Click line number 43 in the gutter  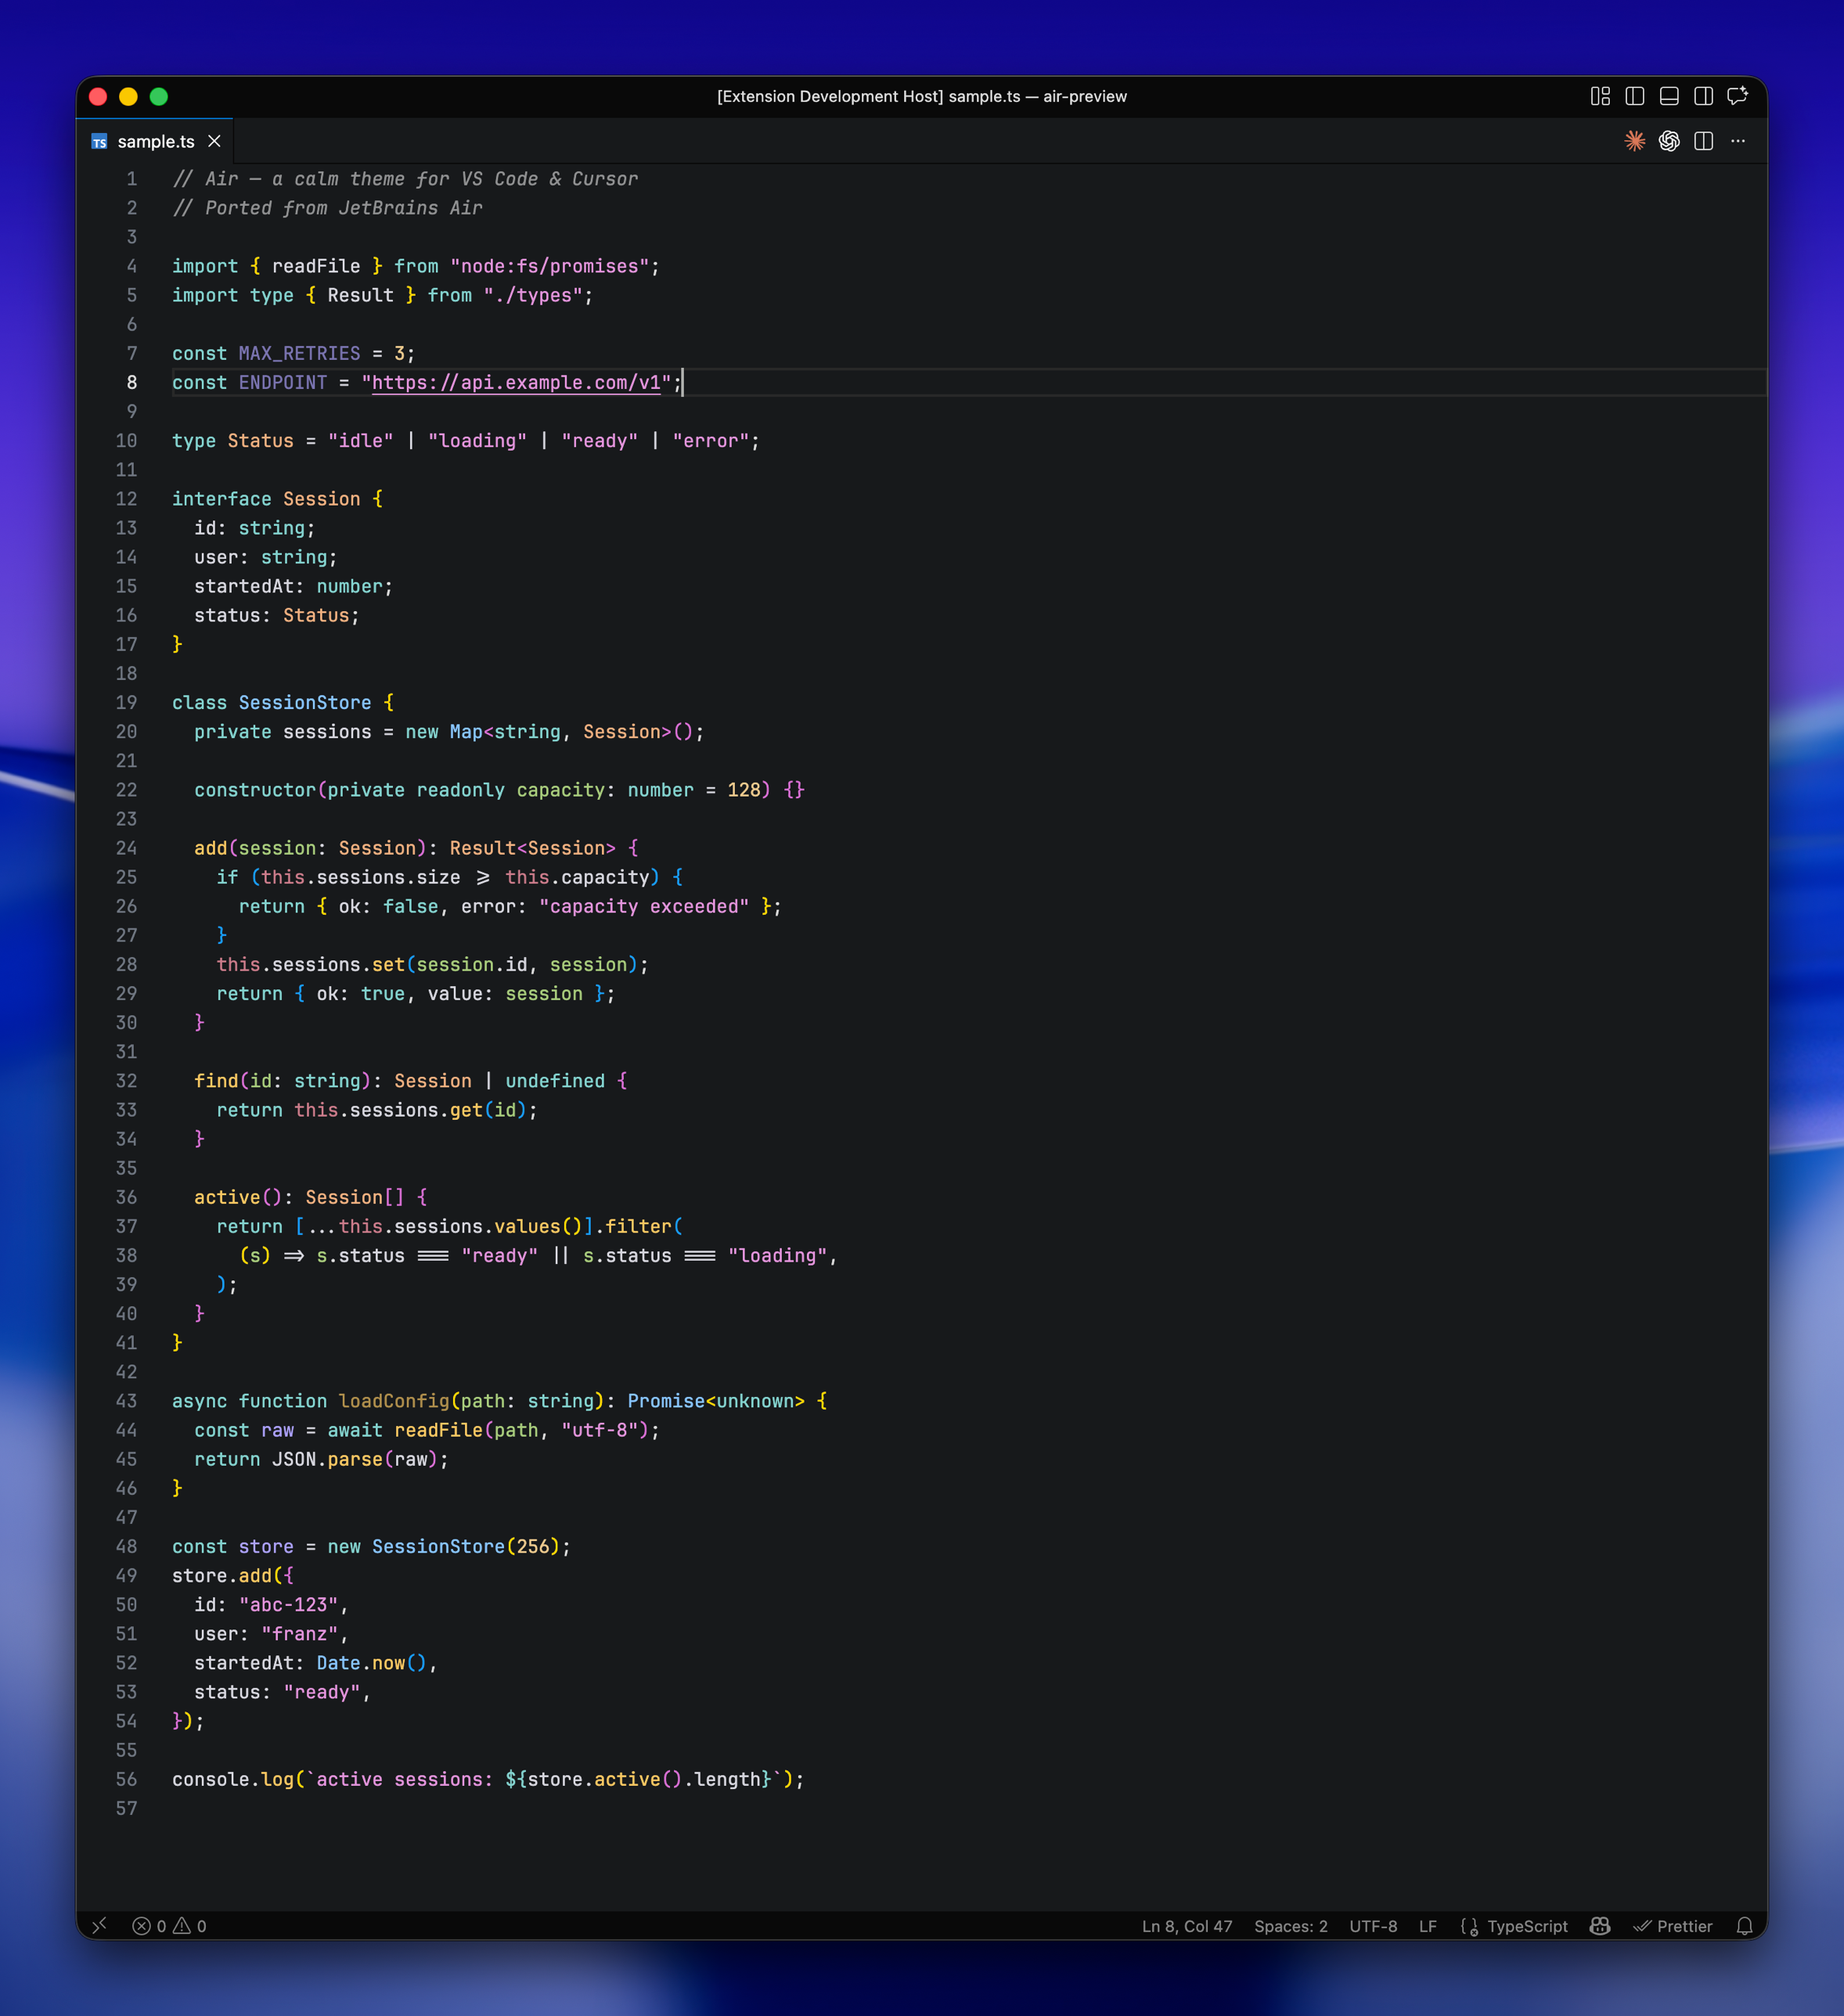126,1401
